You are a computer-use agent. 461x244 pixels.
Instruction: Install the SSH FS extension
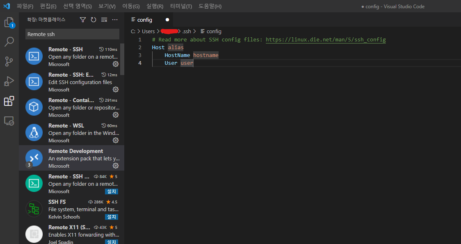click(x=112, y=217)
